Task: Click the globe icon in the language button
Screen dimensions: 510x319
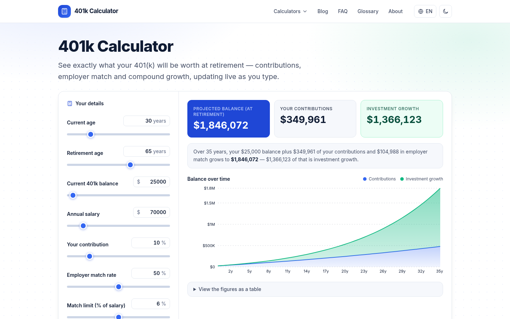Action: [x=421, y=11]
